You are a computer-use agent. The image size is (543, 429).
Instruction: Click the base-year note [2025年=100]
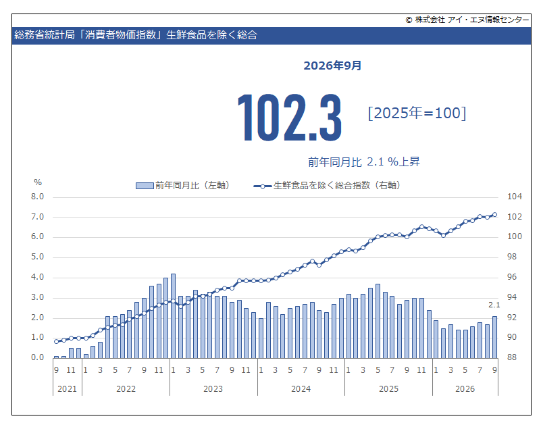pyautogui.click(x=417, y=113)
